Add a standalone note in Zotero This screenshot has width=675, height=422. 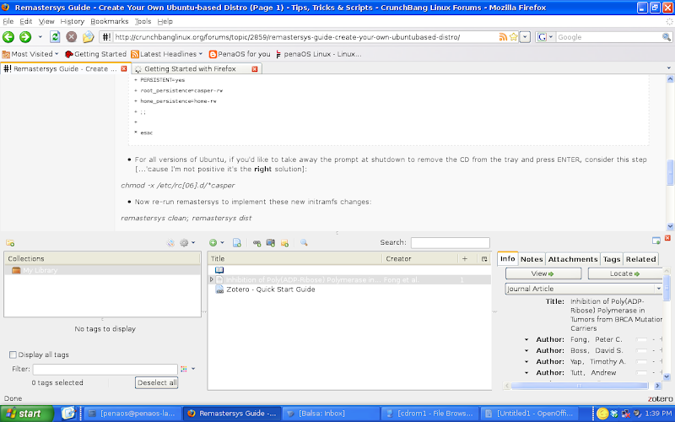[284, 243]
